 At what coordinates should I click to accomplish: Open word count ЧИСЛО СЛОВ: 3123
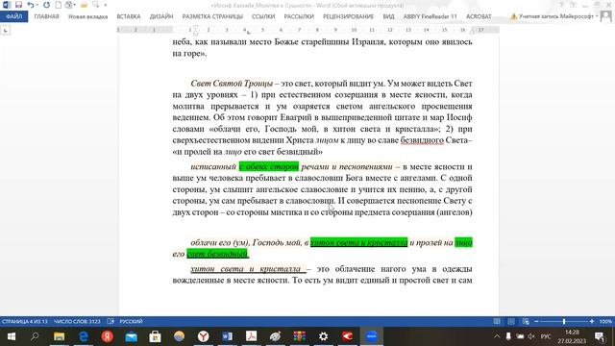[77, 321]
